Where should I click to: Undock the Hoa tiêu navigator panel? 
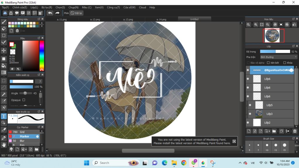tap(293, 19)
